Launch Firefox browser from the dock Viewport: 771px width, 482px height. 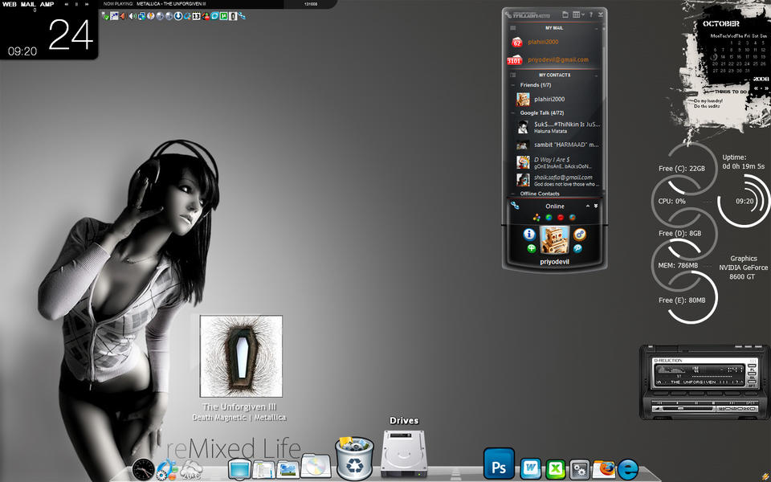[603, 468]
